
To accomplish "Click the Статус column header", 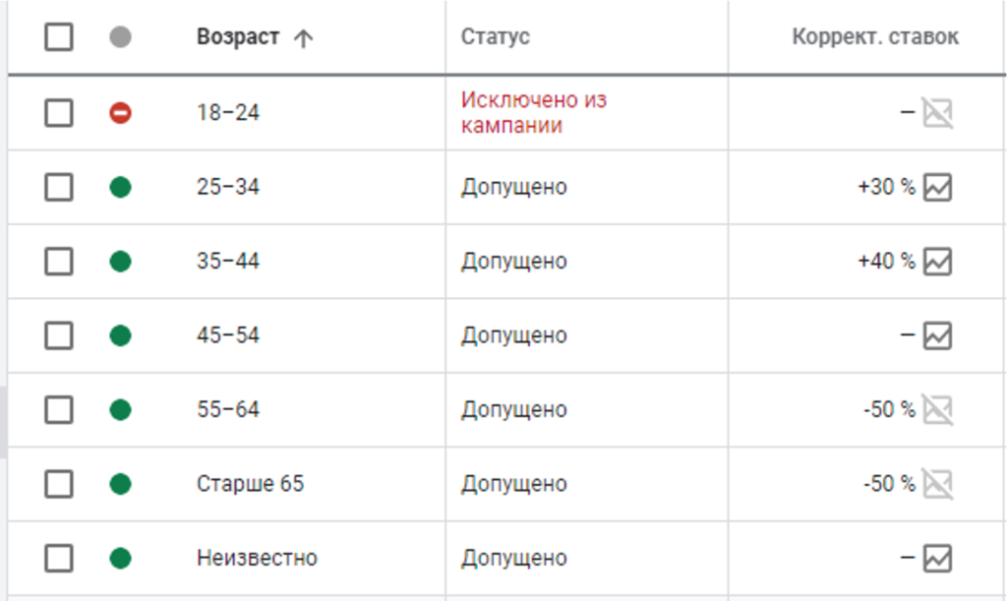I will tap(496, 37).
